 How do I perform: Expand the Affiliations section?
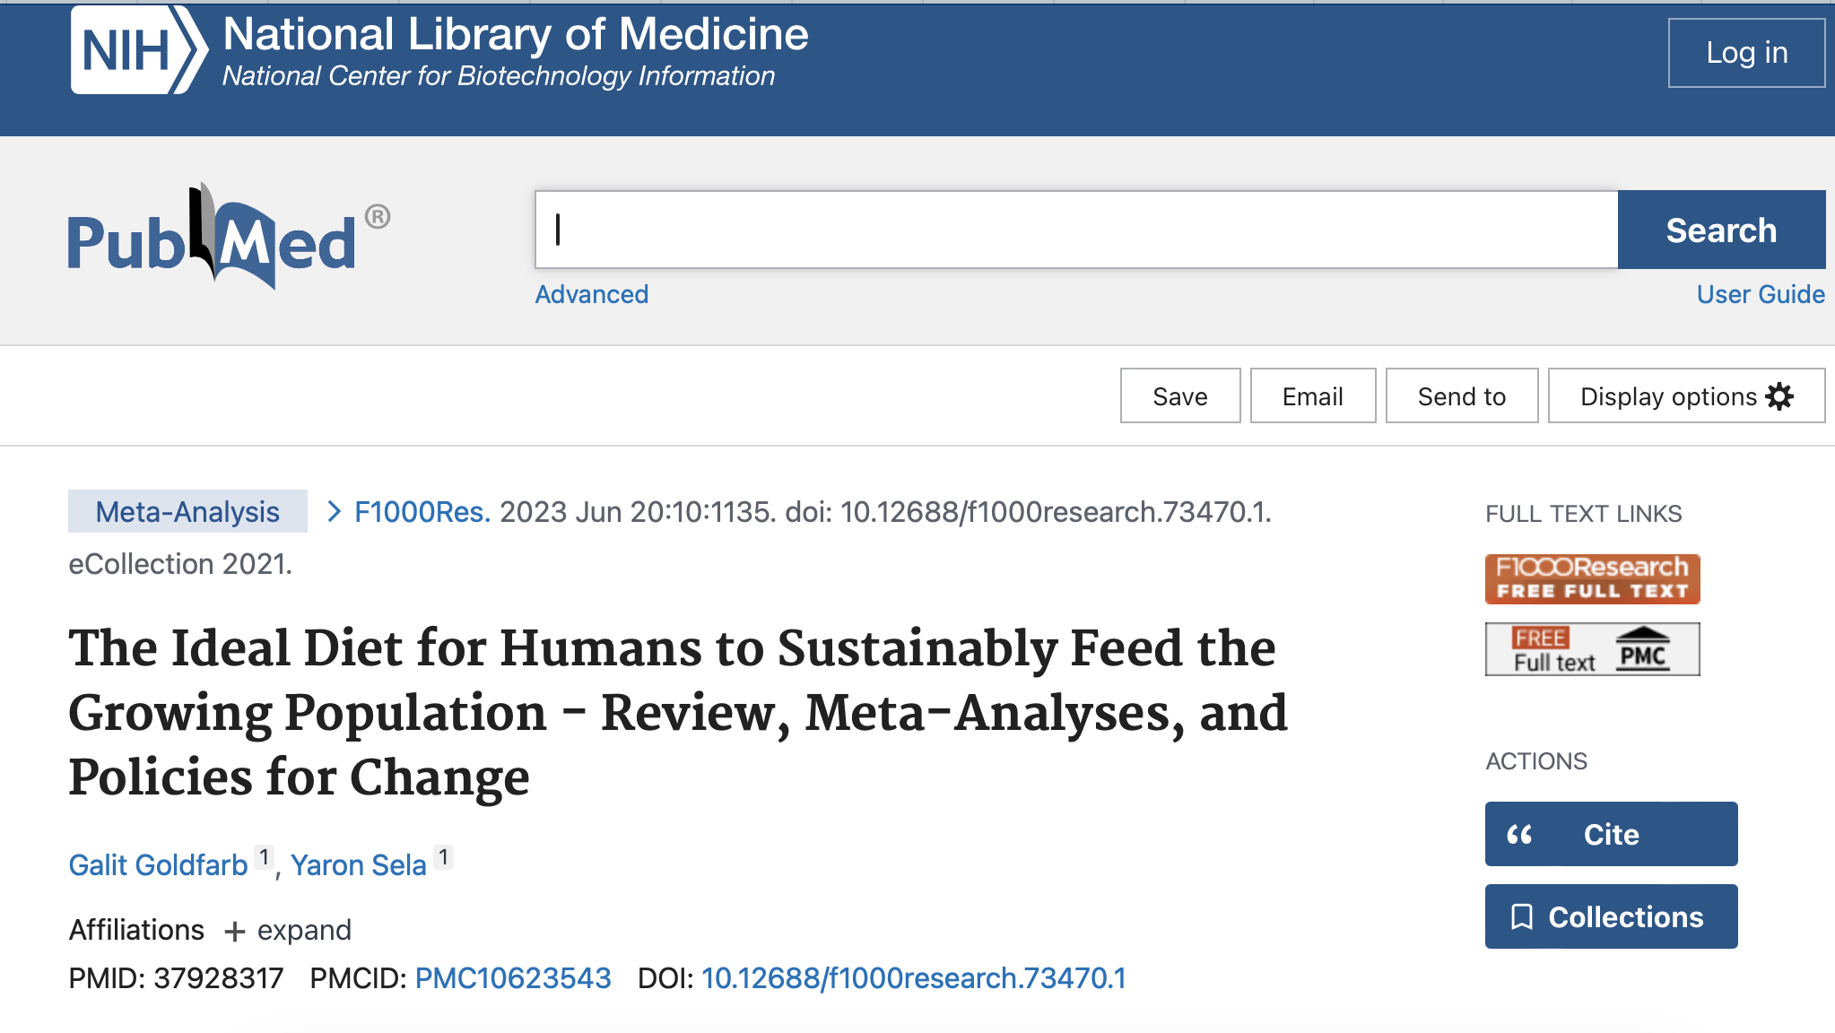point(288,930)
